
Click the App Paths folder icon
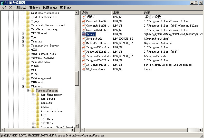click(x=38, y=99)
